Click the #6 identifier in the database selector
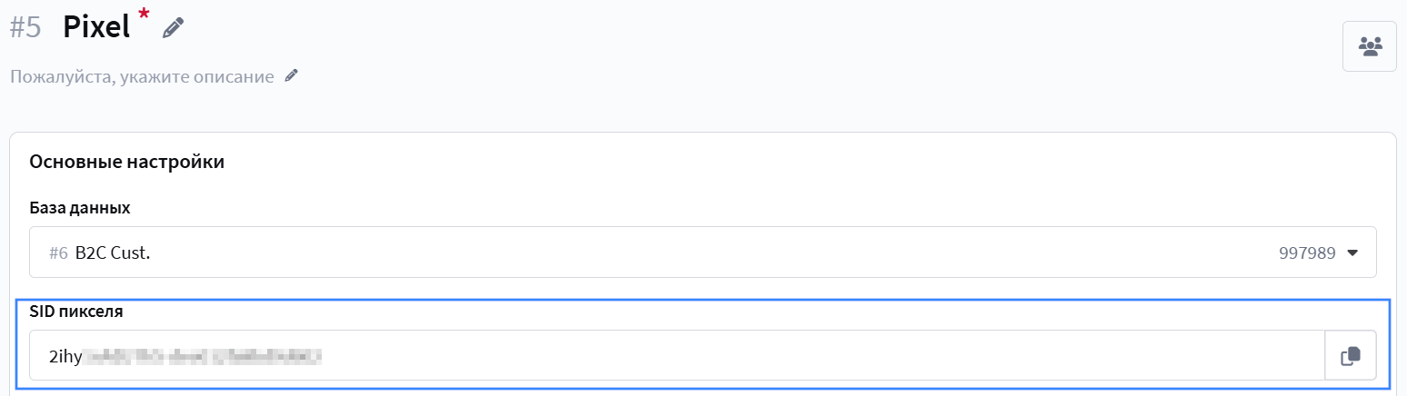 (x=58, y=253)
